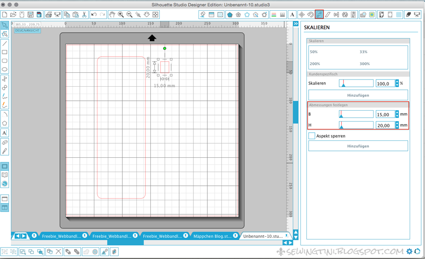Viewport: 425px width, 259px height.
Task: Fit page to window icon
Action: coord(155,14)
